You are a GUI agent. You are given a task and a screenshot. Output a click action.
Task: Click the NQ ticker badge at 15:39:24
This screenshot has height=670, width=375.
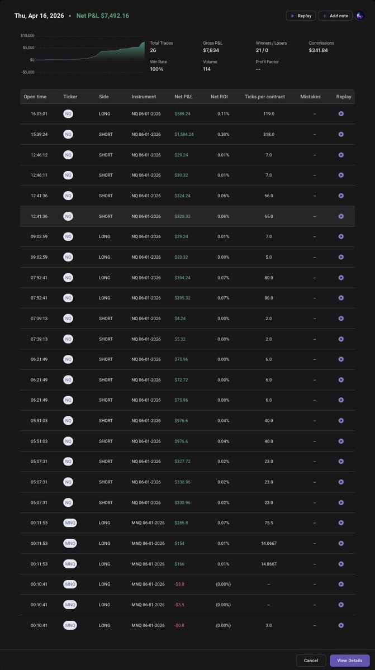pyautogui.click(x=68, y=134)
